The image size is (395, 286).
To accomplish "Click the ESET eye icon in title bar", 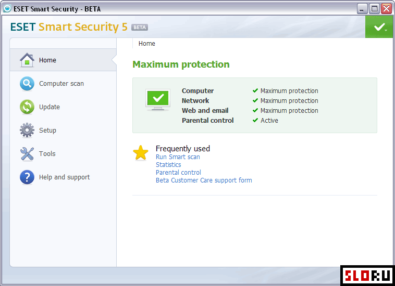I will pyautogui.click(x=7, y=8).
